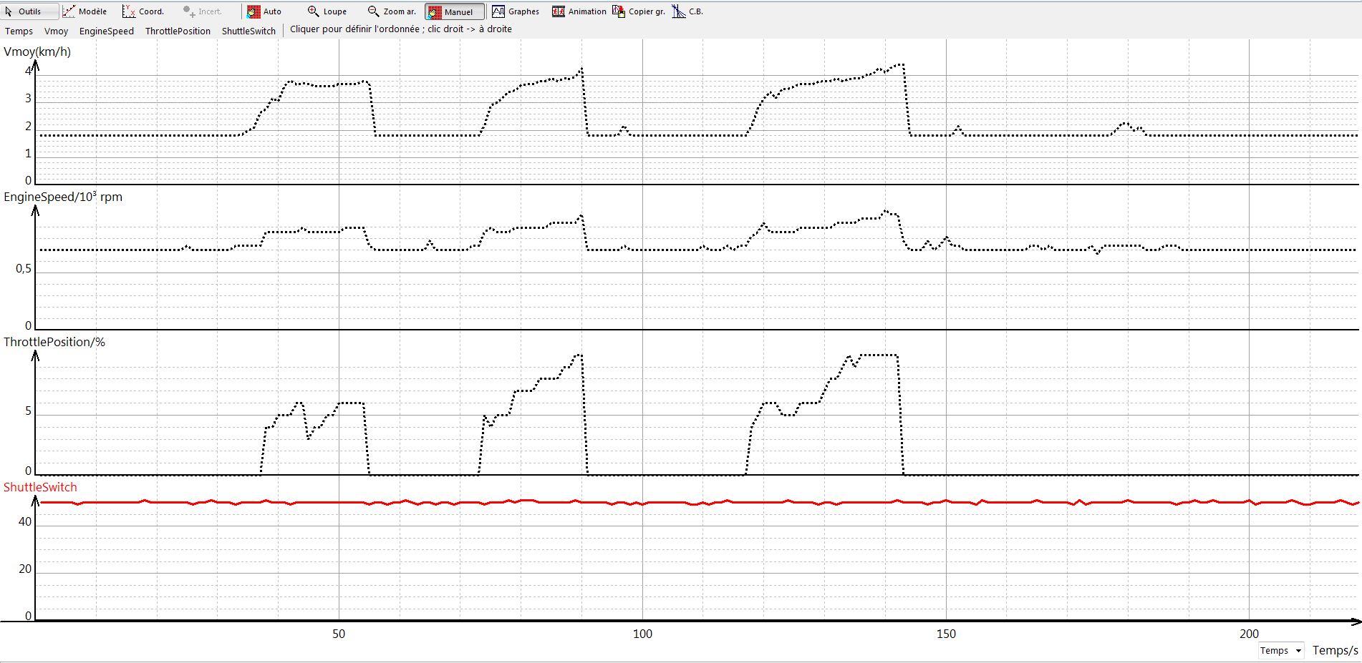
Task: Start the Animation tool
Action: [579, 11]
